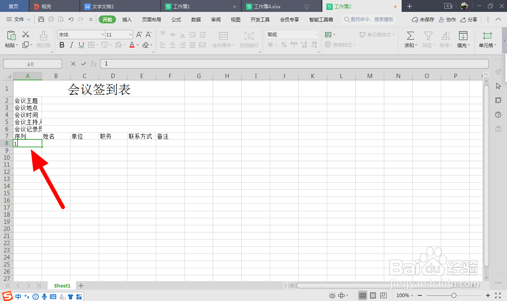Click the 未保存 unsaved status button
Viewport: 507px width, 301px height.
click(423, 19)
